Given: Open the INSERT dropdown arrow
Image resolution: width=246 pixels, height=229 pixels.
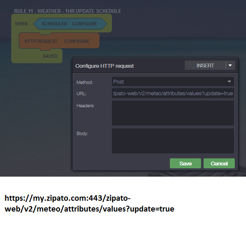Looking at the screenshot, I should pos(230,65).
